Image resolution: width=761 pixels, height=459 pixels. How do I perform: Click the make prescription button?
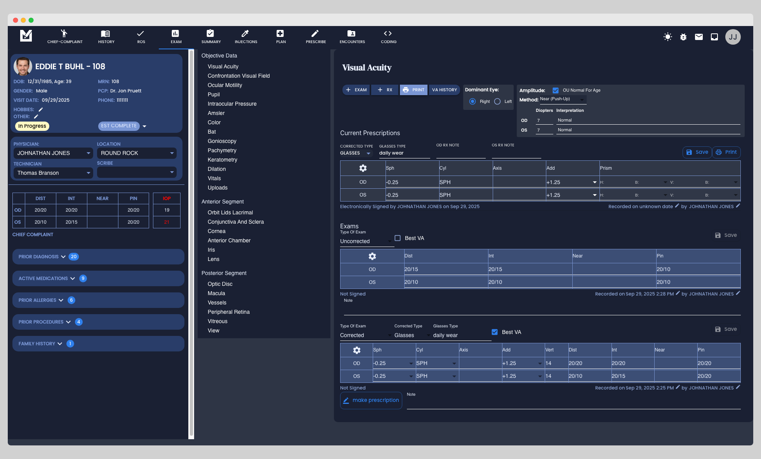[x=371, y=400]
